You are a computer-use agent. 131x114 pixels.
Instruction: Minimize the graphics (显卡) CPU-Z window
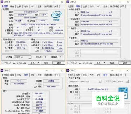(112, 71)
